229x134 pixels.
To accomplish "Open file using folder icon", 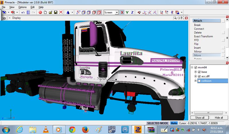I will (50, 13).
